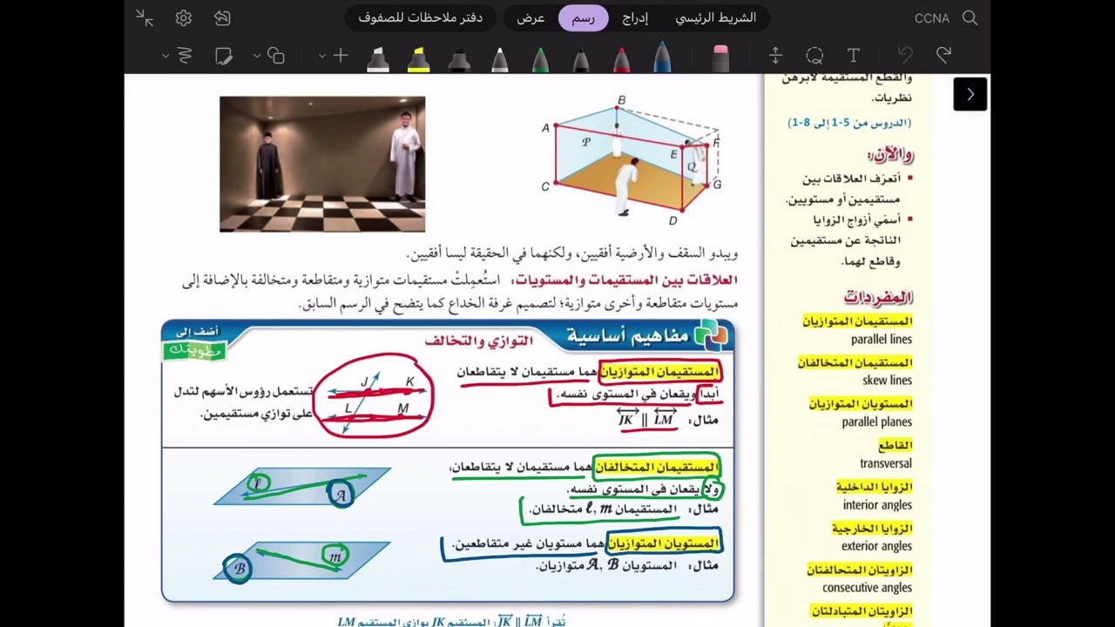Screen dimensions: 1115x627
Task: Click the share/send icon
Action: [x=222, y=17]
